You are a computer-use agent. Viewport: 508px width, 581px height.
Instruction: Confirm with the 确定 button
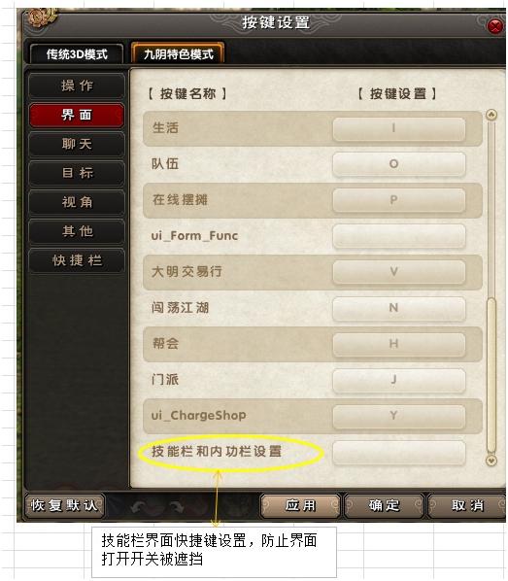click(x=384, y=505)
